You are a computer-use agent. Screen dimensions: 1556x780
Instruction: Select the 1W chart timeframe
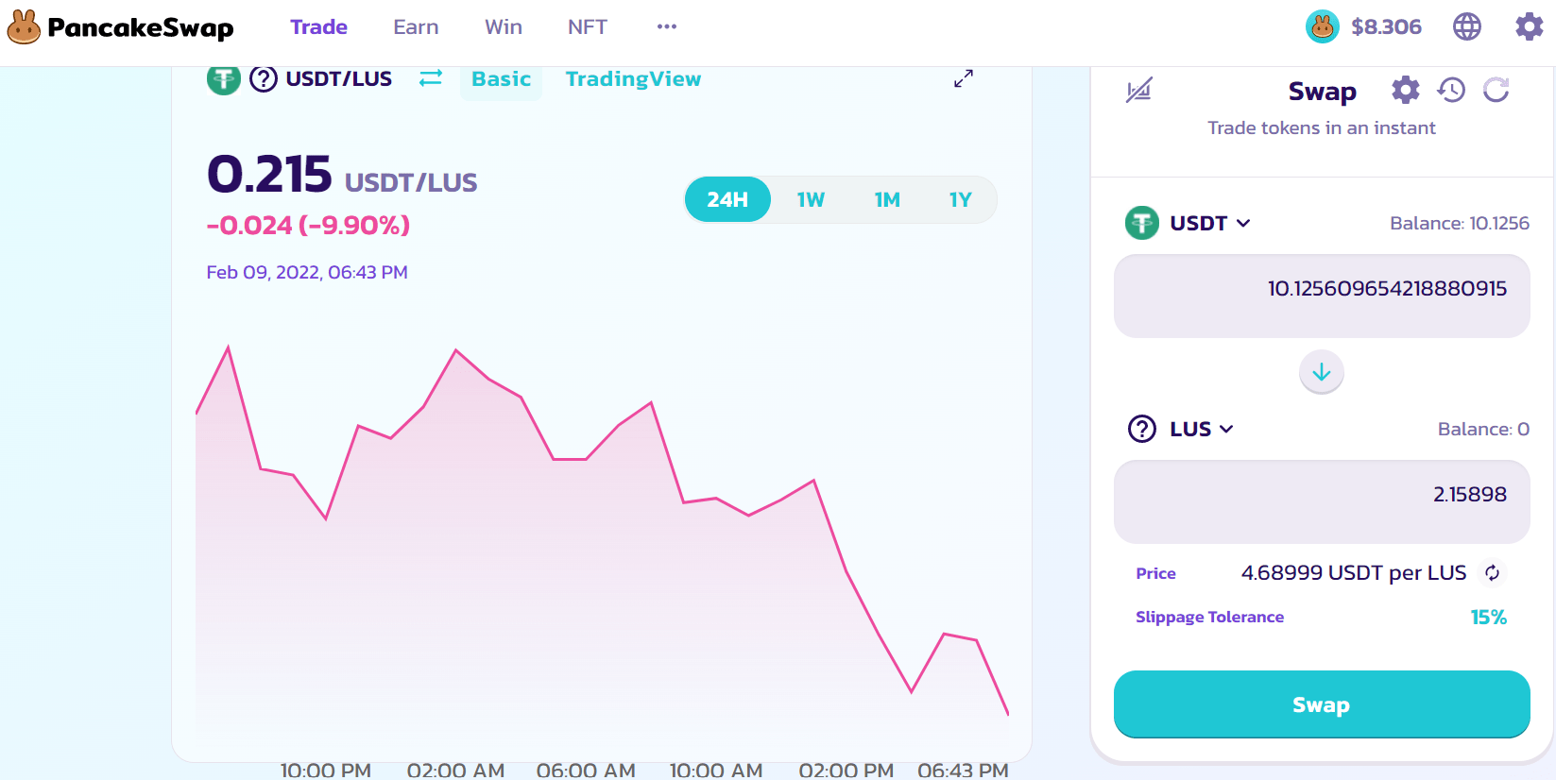coord(810,199)
